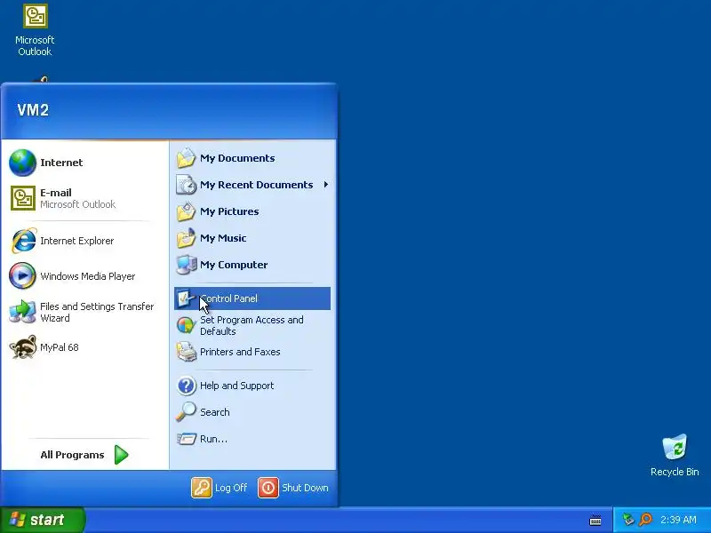Click the My Music folder icon
This screenshot has height=533, width=711.
[186, 238]
